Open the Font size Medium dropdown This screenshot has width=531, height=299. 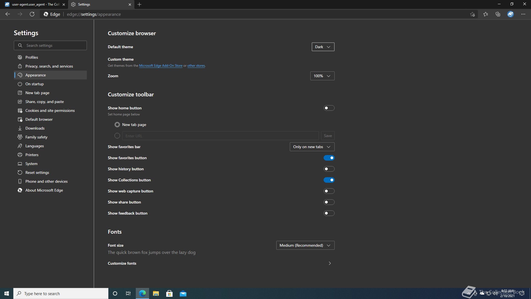pos(305,245)
